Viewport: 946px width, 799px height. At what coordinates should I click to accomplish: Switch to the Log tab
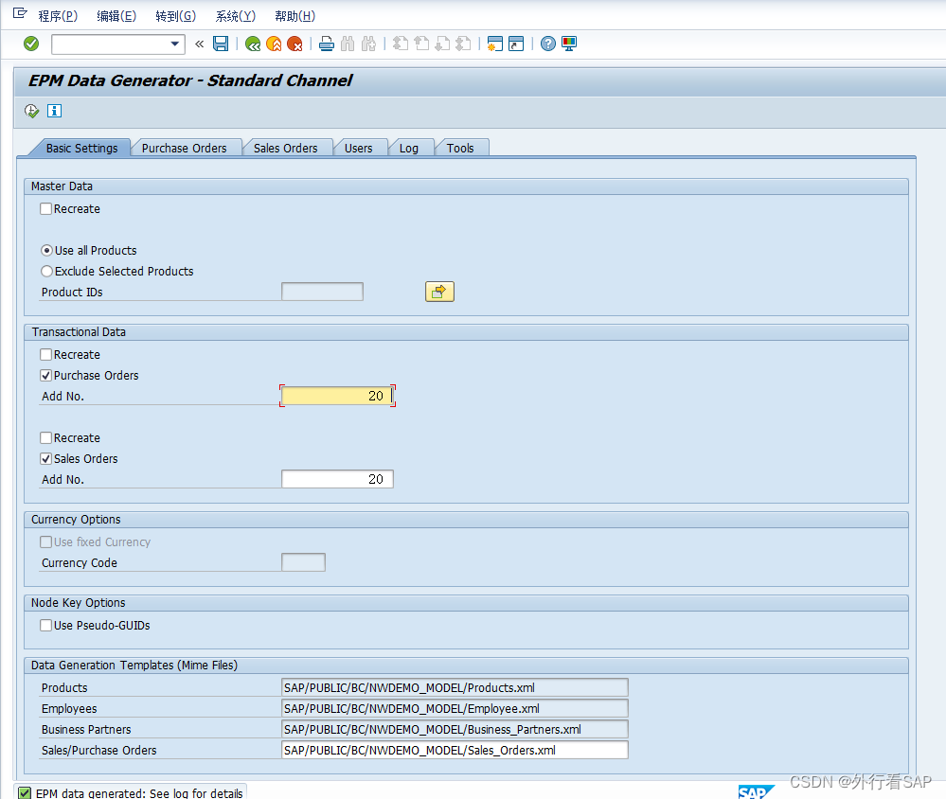coord(408,148)
